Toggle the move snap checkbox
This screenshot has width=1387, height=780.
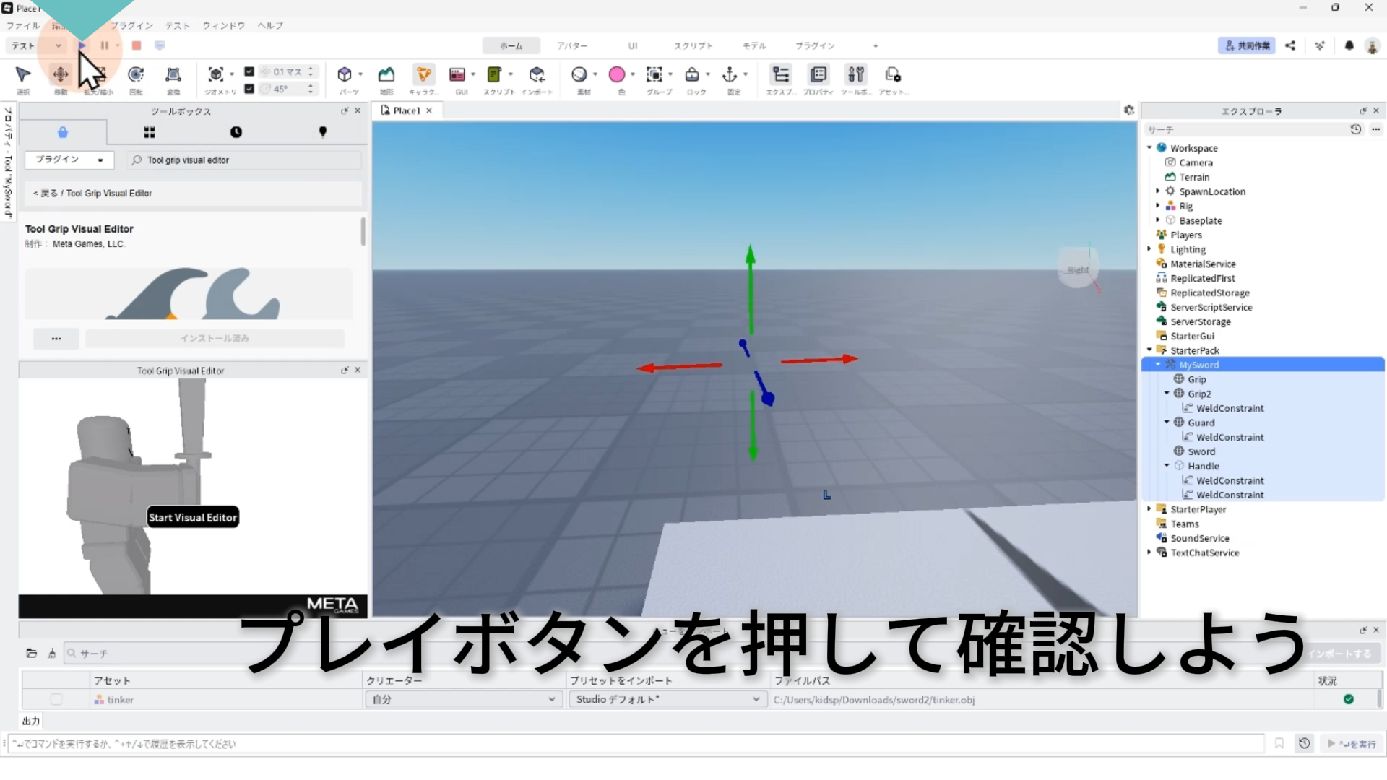pos(249,71)
